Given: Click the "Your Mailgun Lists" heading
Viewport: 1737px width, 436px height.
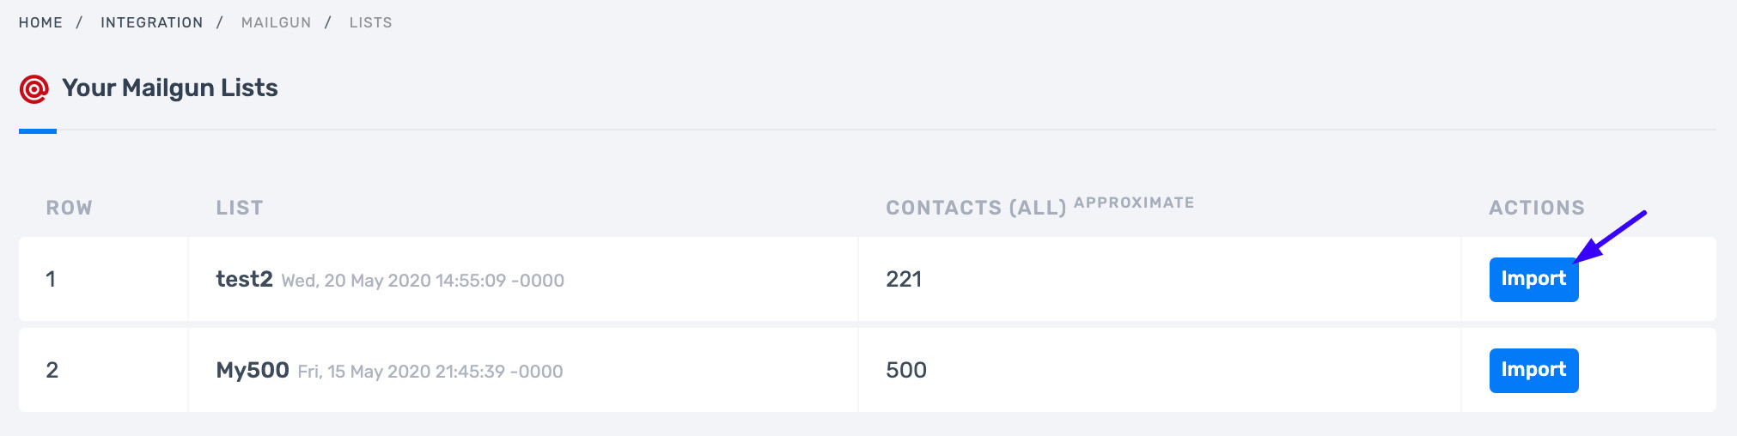Looking at the screenshot, I should click(170, 88).
